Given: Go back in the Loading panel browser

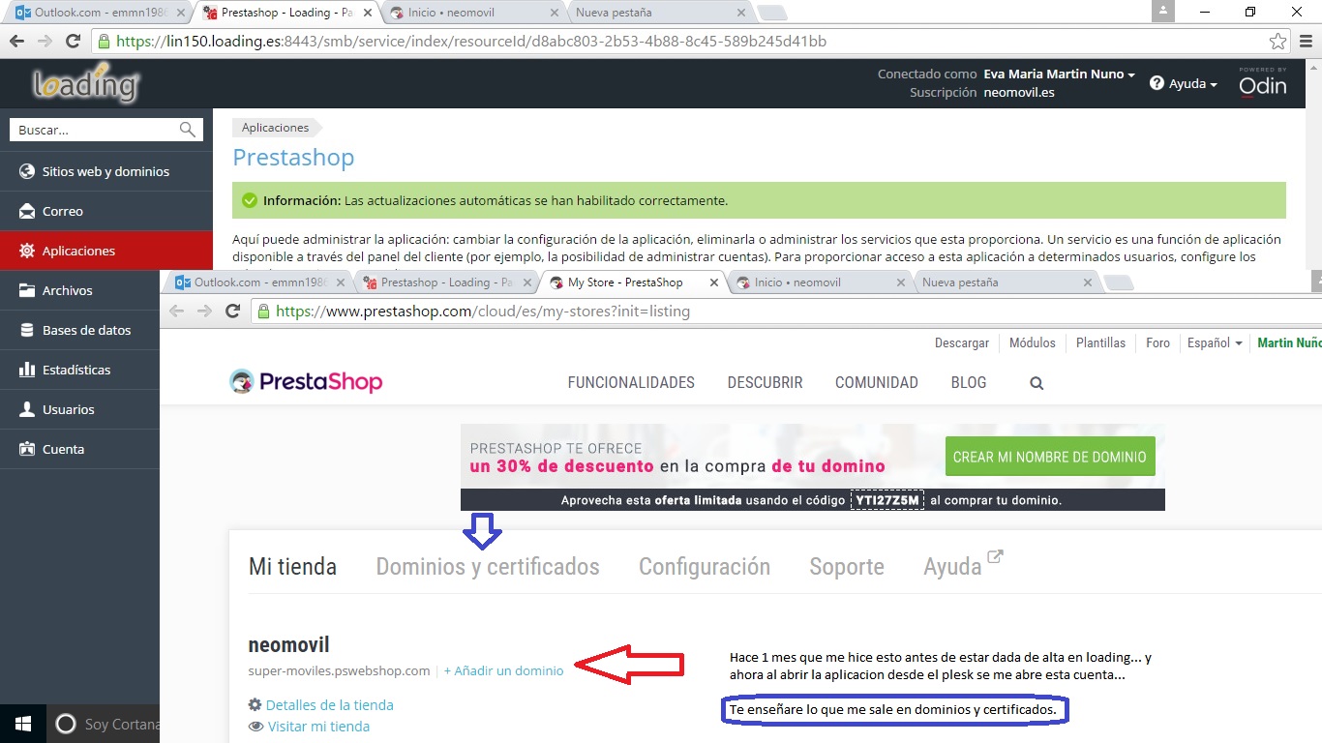Looking at the screenshot, I should [x=16, y=42].
